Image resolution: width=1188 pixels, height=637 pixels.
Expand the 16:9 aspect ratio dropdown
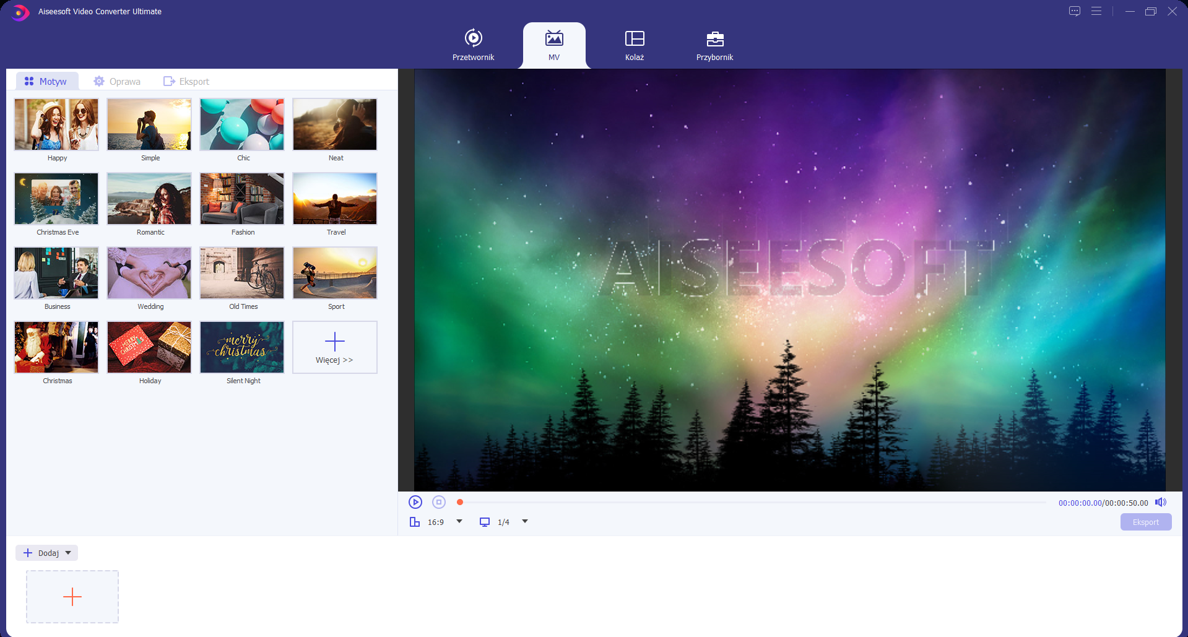coord(459,522)
